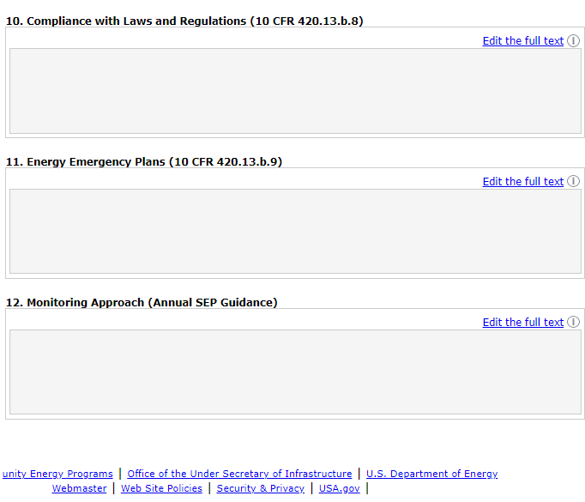
Task: Click the info icon in Monitoring Approach section
Action: [574, 322]
